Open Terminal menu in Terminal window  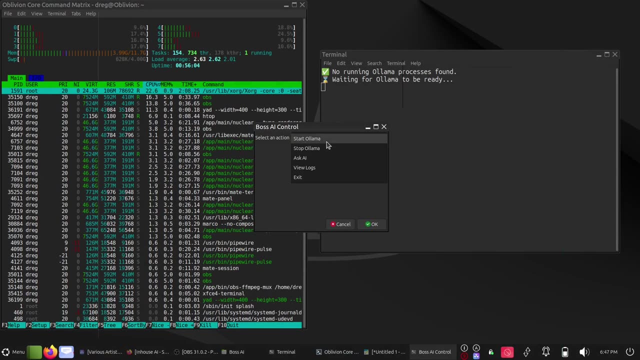(x=395, y=63)
